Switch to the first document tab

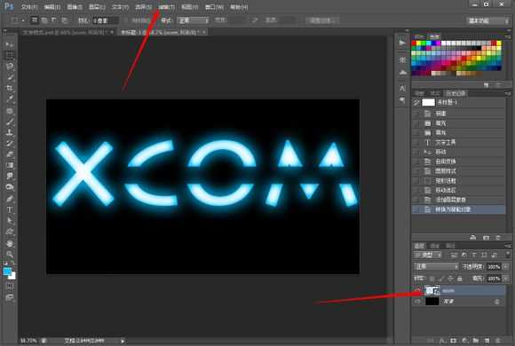click(66, 32)
